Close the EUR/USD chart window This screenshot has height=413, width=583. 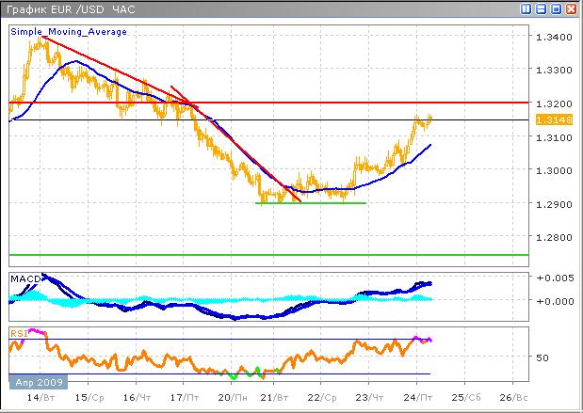click(x=571, y=8)
